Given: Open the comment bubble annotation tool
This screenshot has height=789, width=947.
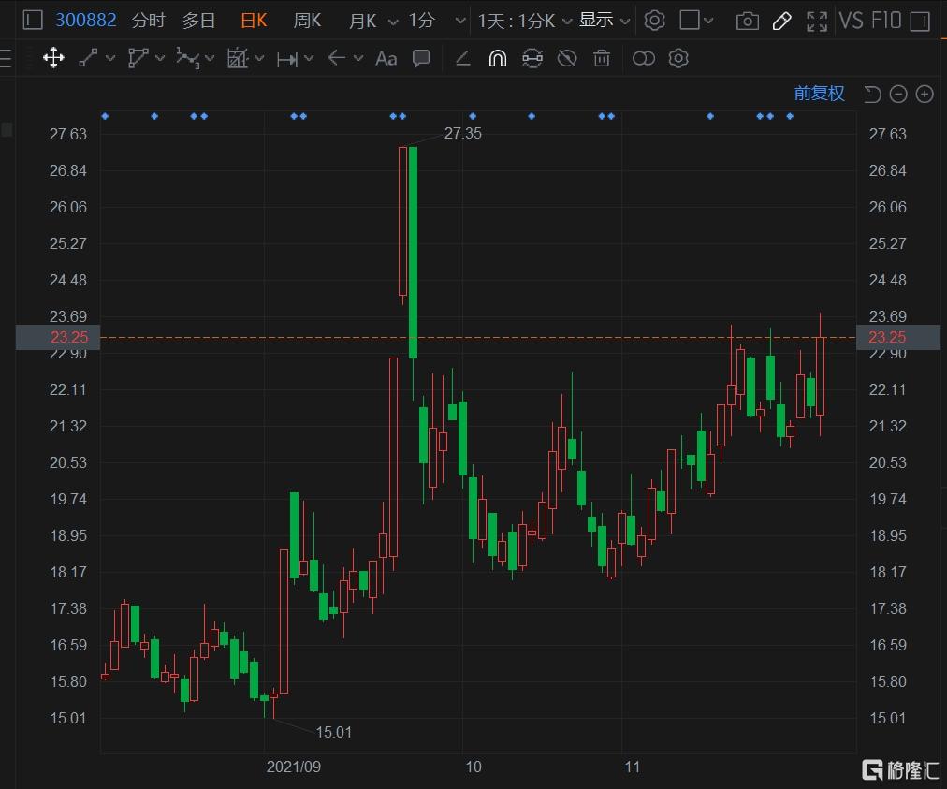Looking at the screenshot, I should tap(421, 59).
